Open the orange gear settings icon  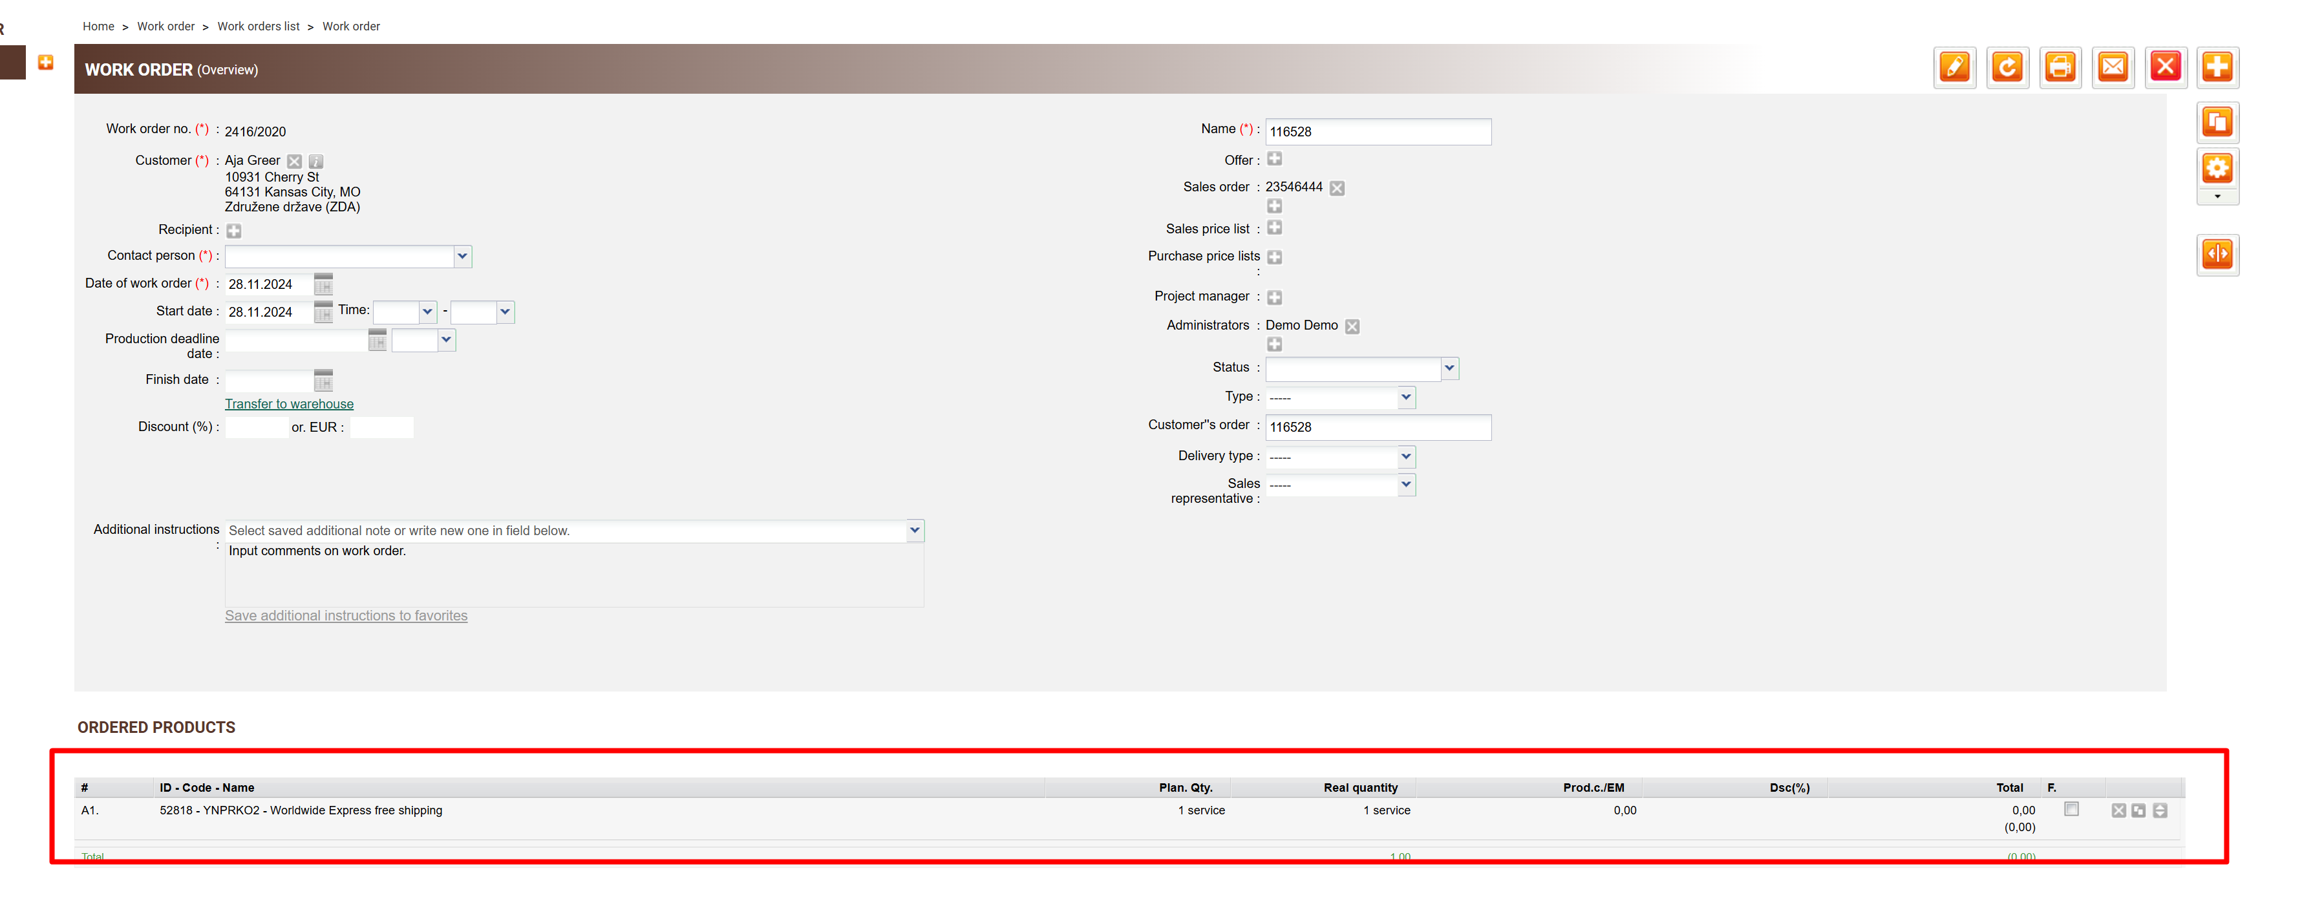point(2217,169)
